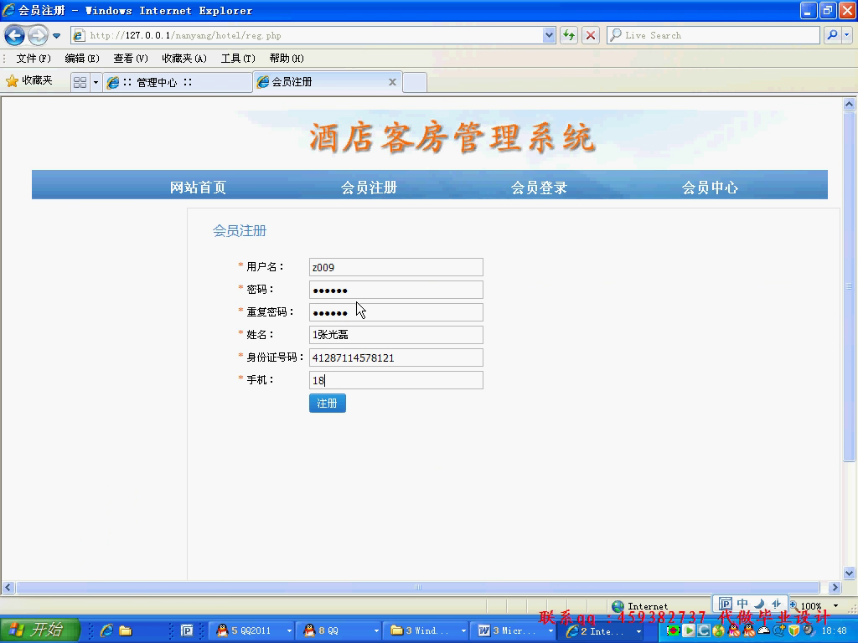
Task: Click the Windows 开始 Start button
Action: pyautogui.click(x=39, y=630)
